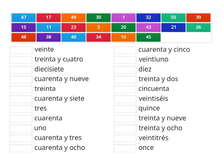Select the number tile 47
Screen dimensions: 222x166
(x=23, y=17)
